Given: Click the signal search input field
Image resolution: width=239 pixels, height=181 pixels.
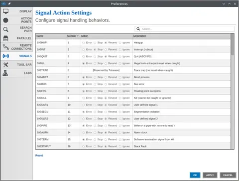Looking at the screenshot, I should 185,29.
